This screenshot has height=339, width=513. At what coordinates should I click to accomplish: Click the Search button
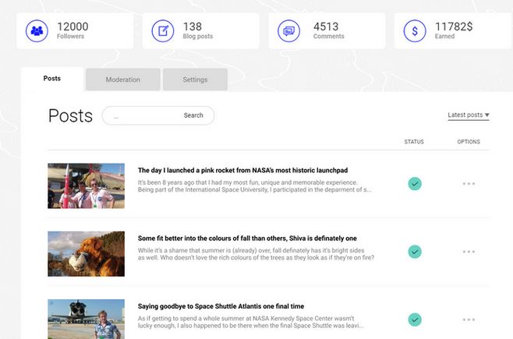click(x=193, y=115)
